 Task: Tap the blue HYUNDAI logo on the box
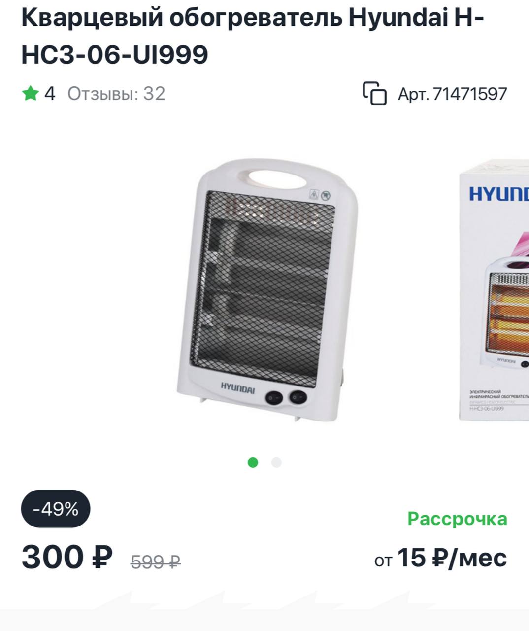pyautogui.click(x=498, y=193)
